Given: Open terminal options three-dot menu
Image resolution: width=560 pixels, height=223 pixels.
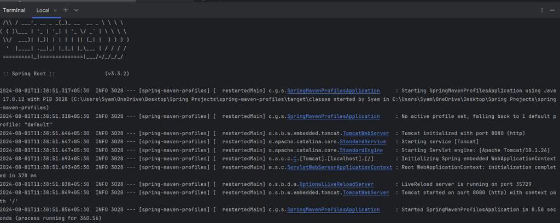Looking at the screenshot, I should pos(542,10).
